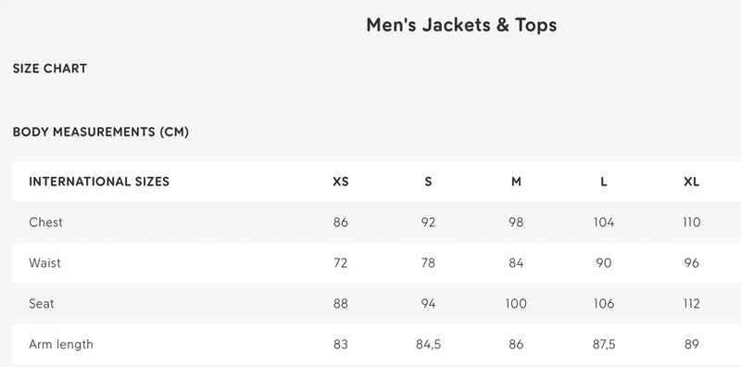Select the waist value 84 for size M

[x=516, y=263]
